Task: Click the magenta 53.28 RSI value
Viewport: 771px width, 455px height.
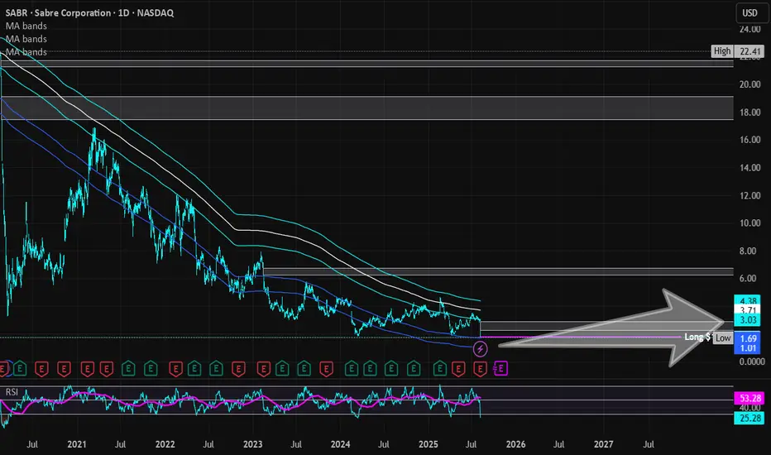Action: click(749, 398)
